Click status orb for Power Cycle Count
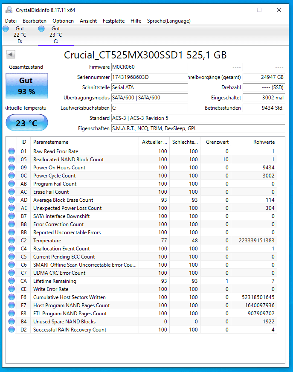This screenshot has height=372, width=293. click(x=12, y=175)
